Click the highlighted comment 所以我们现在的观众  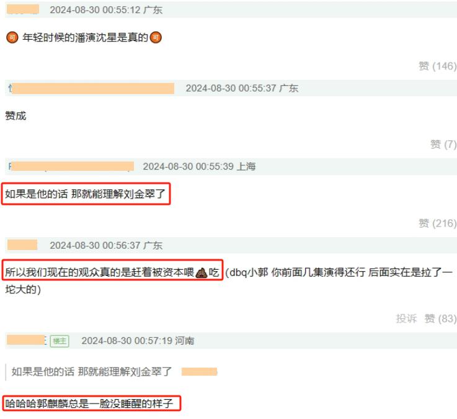pos(112,273)
